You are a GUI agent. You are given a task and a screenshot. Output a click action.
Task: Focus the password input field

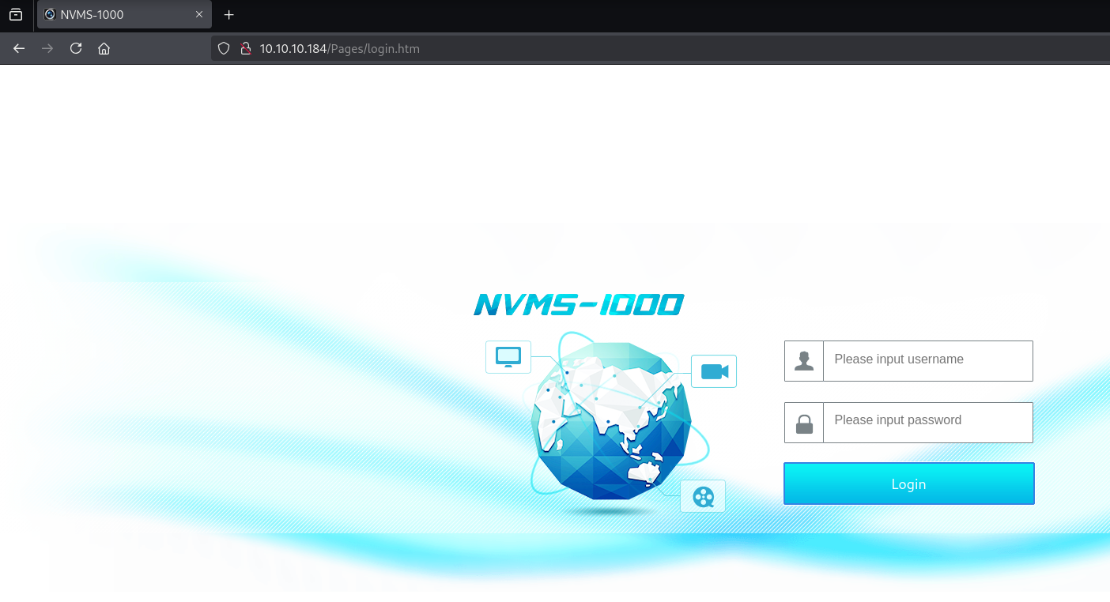tap(927, 422)
